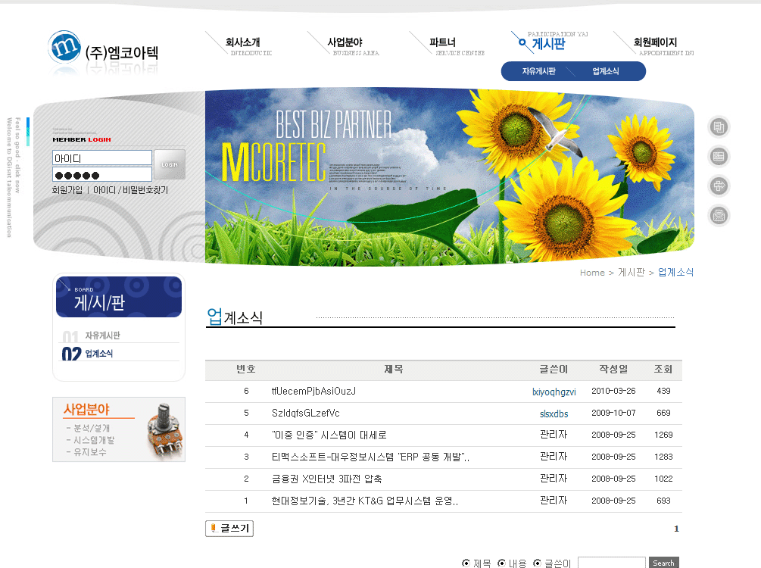
Task: Click the 회원가입 link
Action: click(x=67, y=190)
